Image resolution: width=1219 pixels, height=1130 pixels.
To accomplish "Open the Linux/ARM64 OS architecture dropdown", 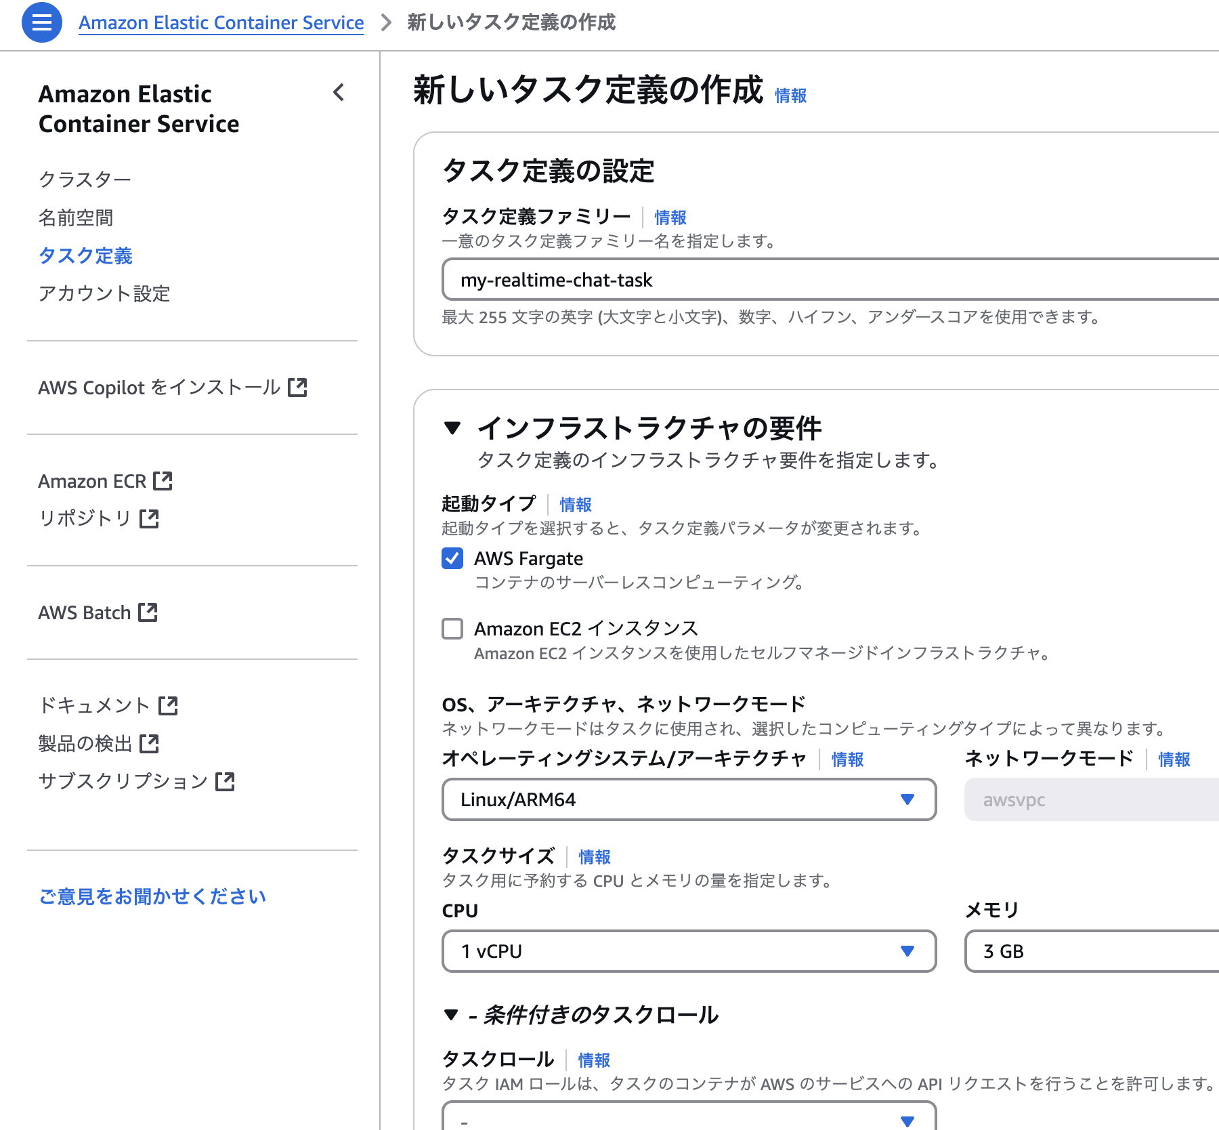I will tap(689, 799).
